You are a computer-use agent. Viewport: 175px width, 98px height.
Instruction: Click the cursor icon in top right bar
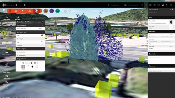(167, 5)
